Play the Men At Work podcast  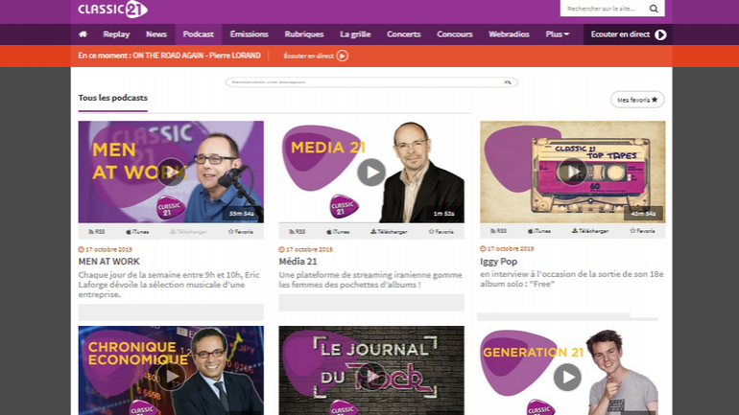(x=171, y=172)
